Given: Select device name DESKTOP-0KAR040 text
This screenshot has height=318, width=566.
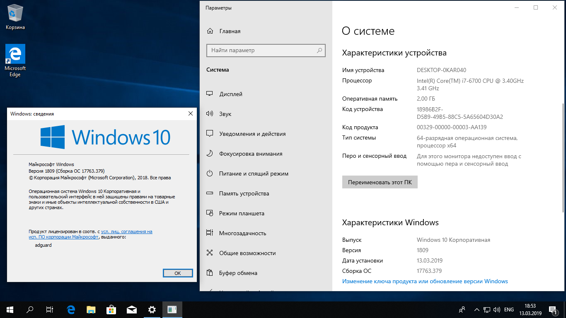Looking at the screenshot, I should [x=441, y=70].
